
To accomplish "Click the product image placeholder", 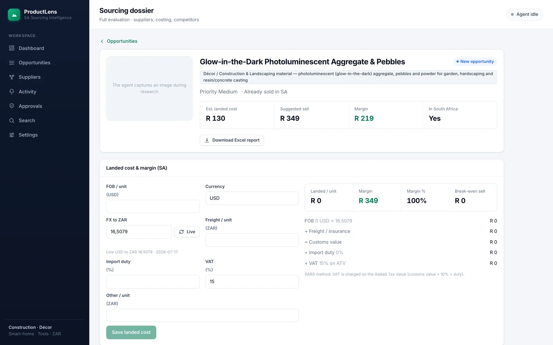I will (x=149, y=88).
